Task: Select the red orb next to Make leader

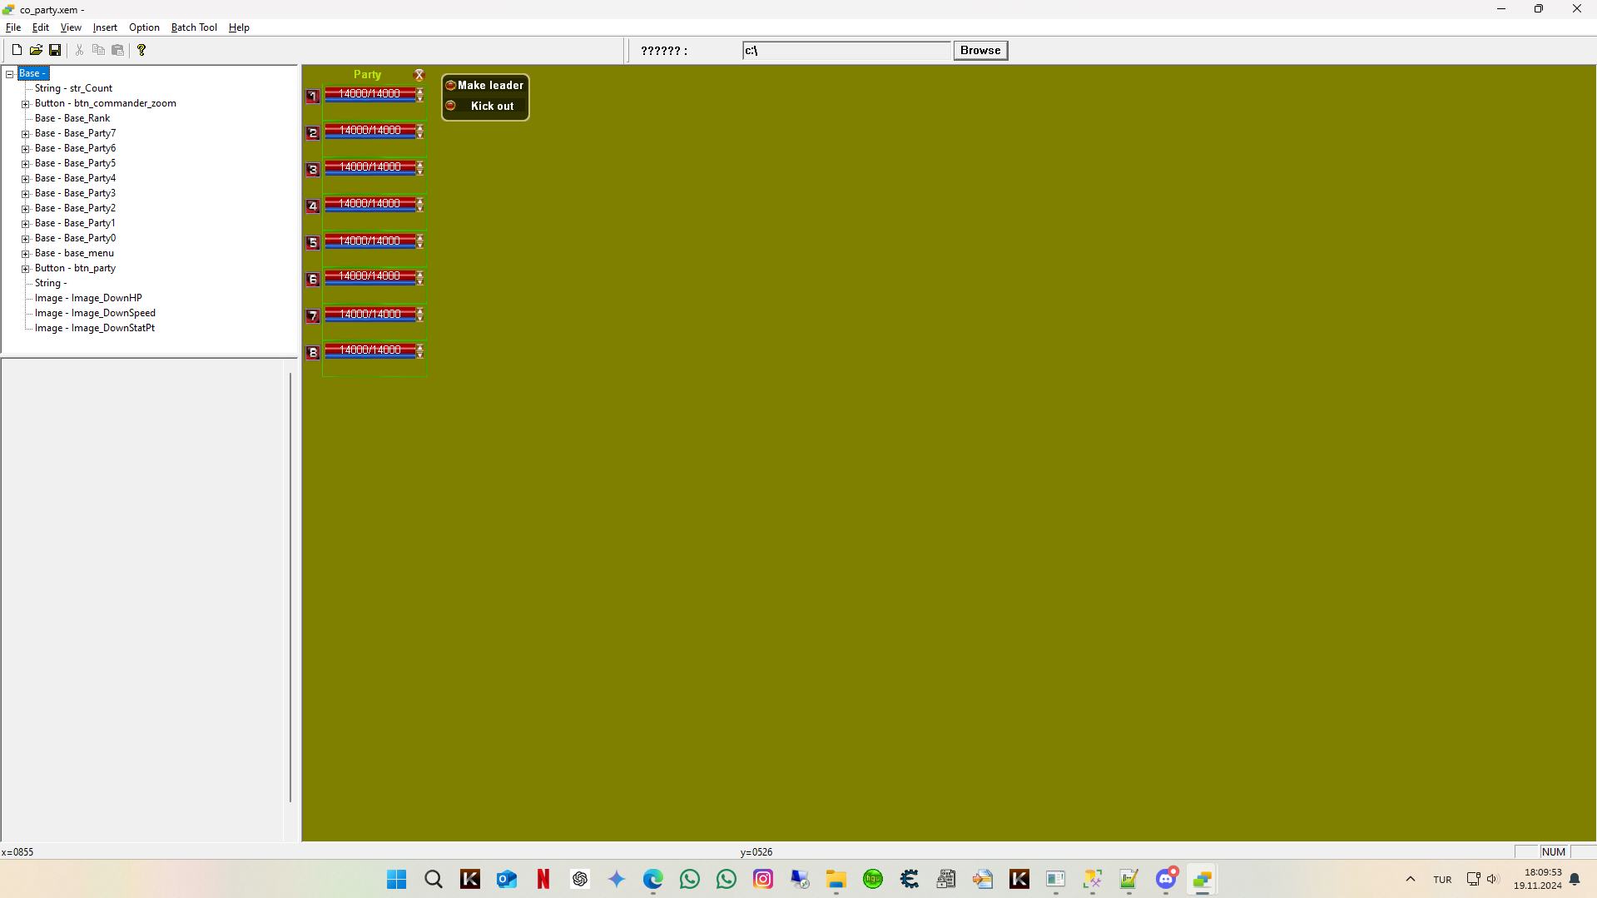Action: 451,85
